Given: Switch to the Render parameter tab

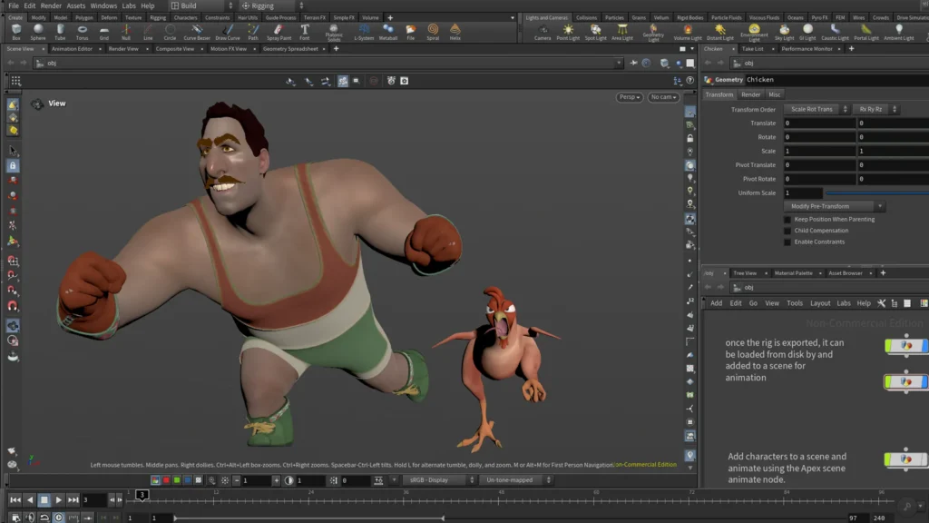Looking at the screenshot, I should tap(750, 94).
